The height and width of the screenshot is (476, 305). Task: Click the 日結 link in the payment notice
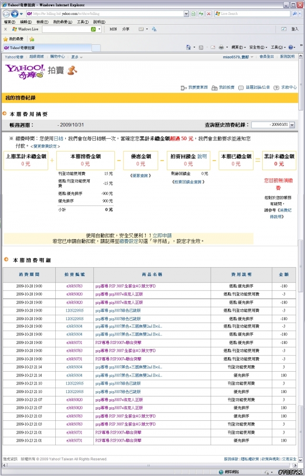coord(59,139)
